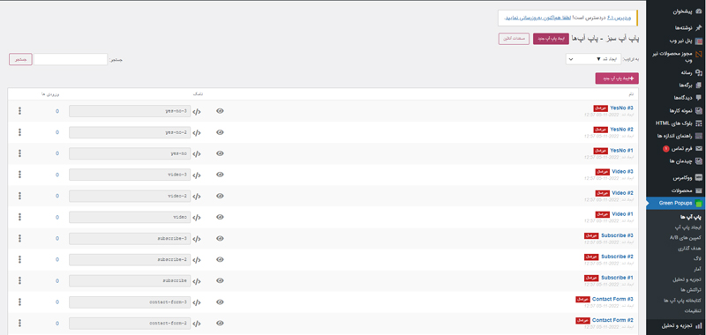Open the three-dot menu for YesNo #3
This screenshot has height=335, width=706.
[19, 111]
